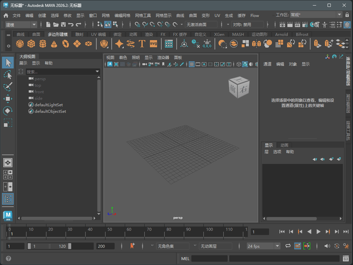
Task: Toggle playback looping button
Action: 288,246
